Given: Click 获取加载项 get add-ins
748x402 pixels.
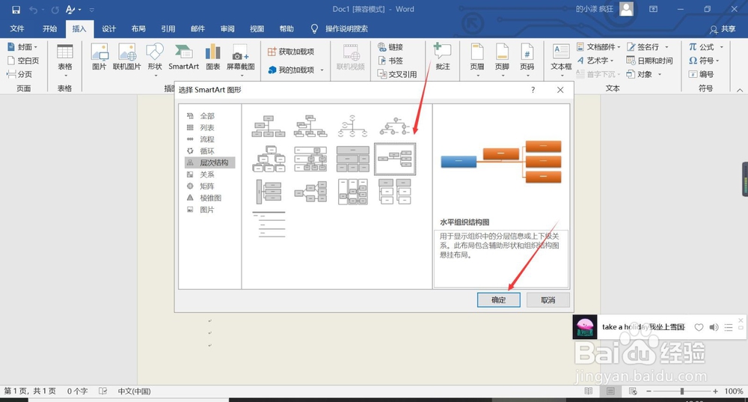Looking at the screenshot, I should (291, 52).
